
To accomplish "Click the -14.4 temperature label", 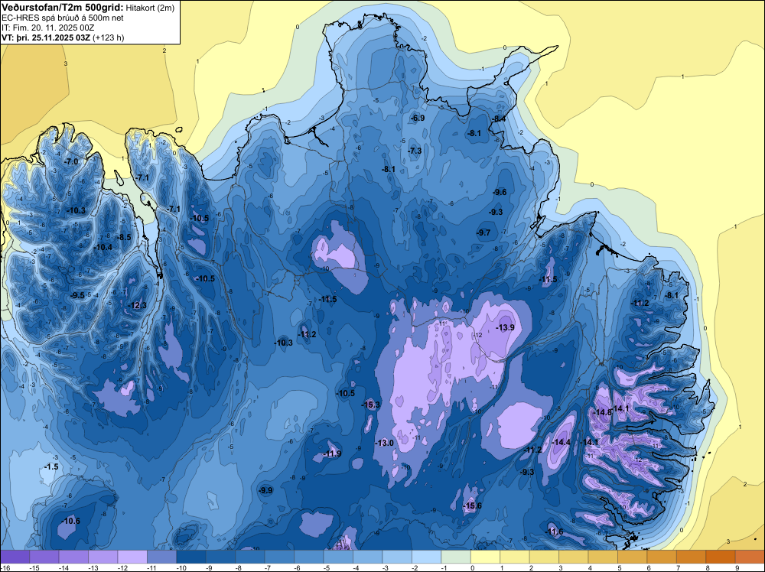I will [x=561, y=442].
